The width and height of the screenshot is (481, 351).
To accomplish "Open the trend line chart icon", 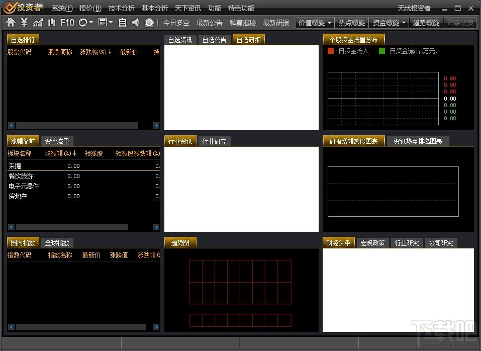I will 38,23.
